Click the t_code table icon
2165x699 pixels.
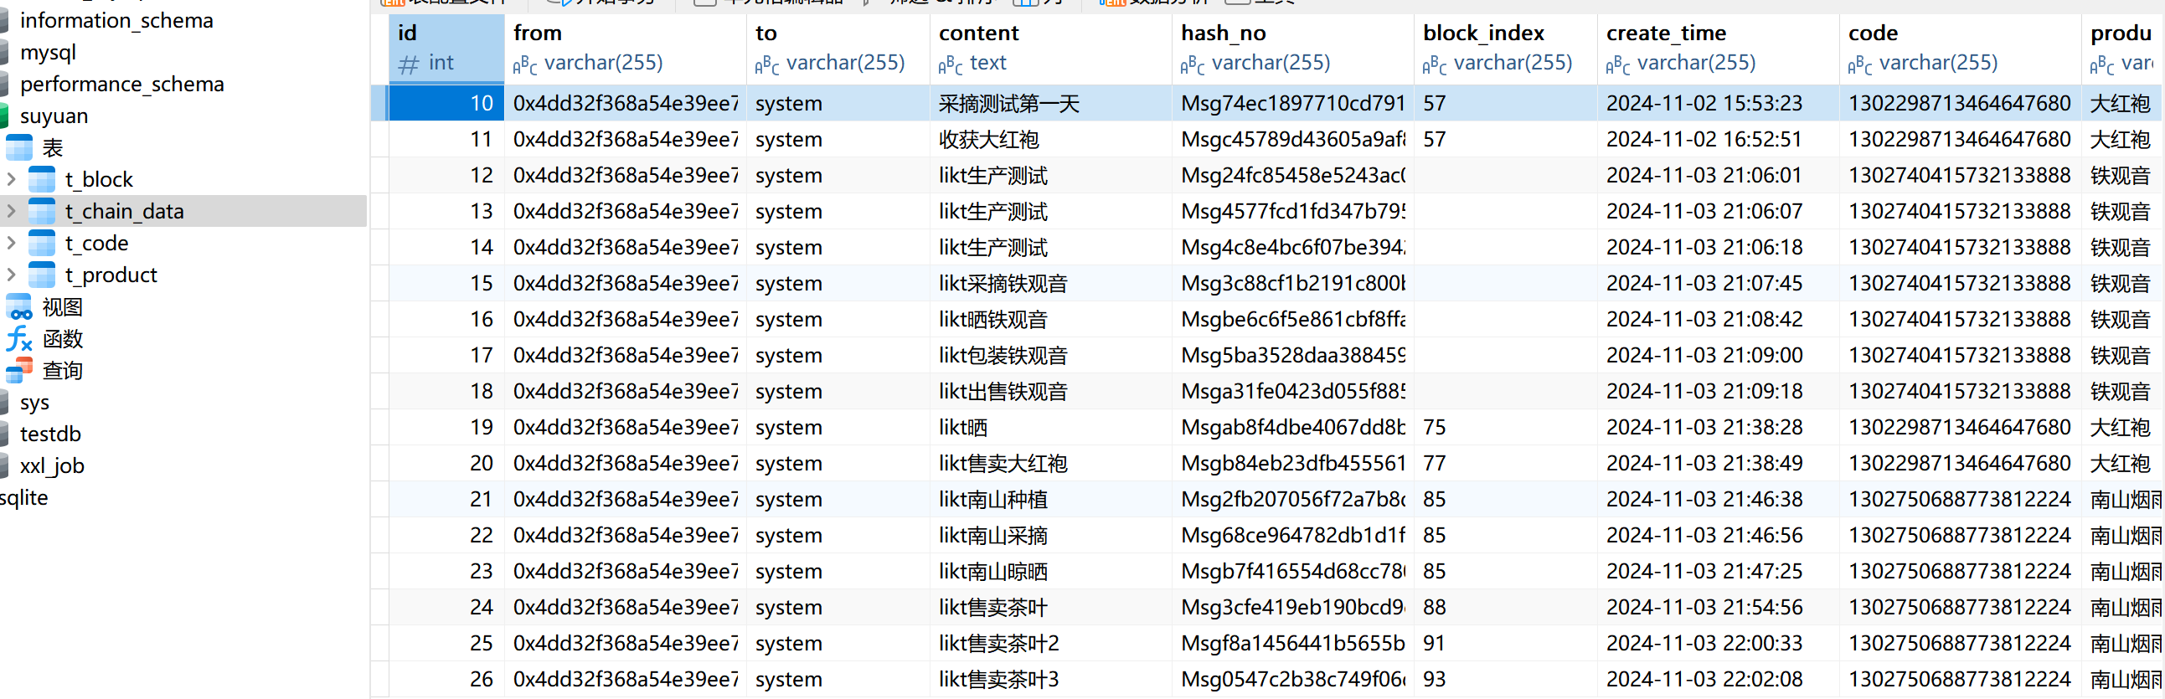pos(41,243)
